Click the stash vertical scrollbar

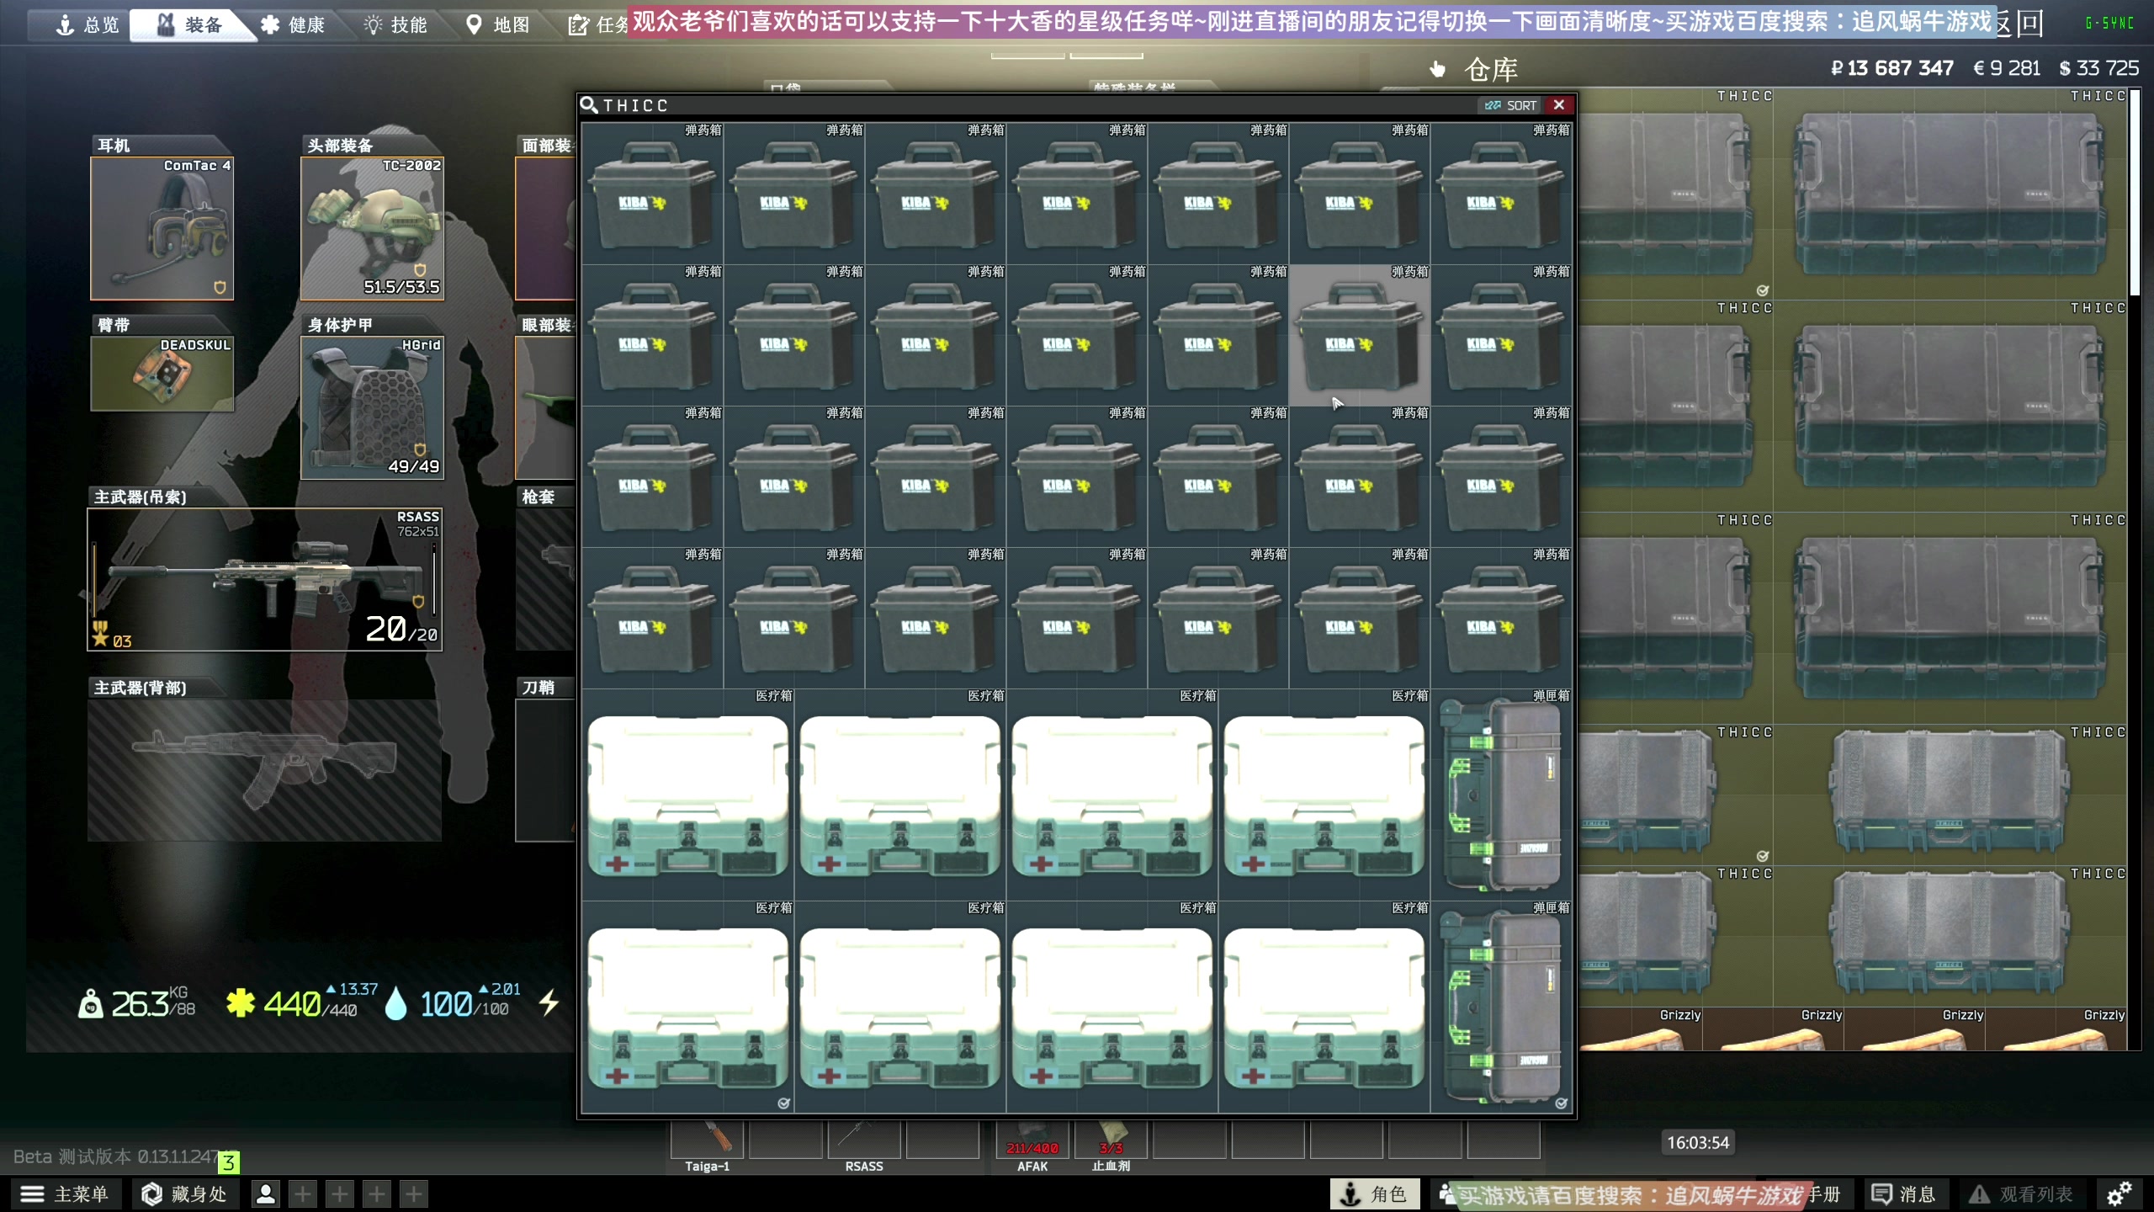[x=2134, y=194]
